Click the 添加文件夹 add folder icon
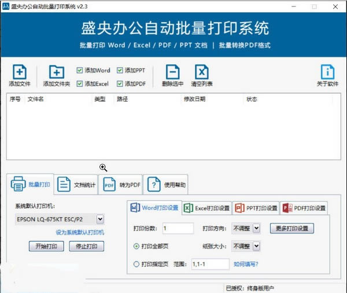 point(56,72)
